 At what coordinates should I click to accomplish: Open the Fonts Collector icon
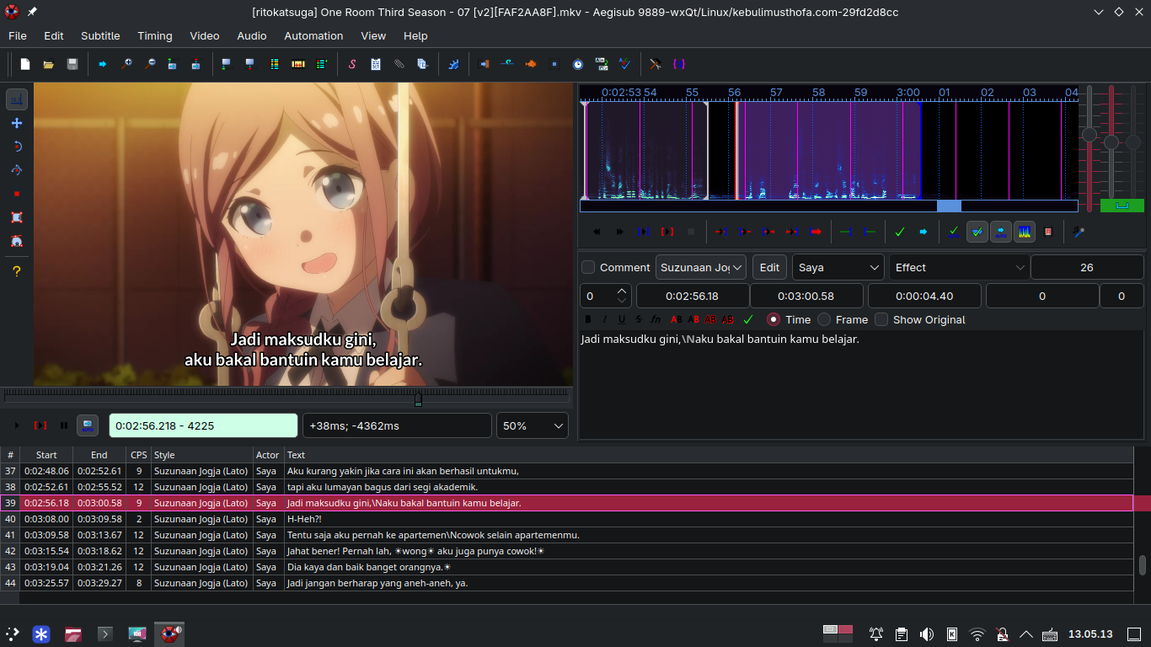pyautogui.click(x=423, y=64)
